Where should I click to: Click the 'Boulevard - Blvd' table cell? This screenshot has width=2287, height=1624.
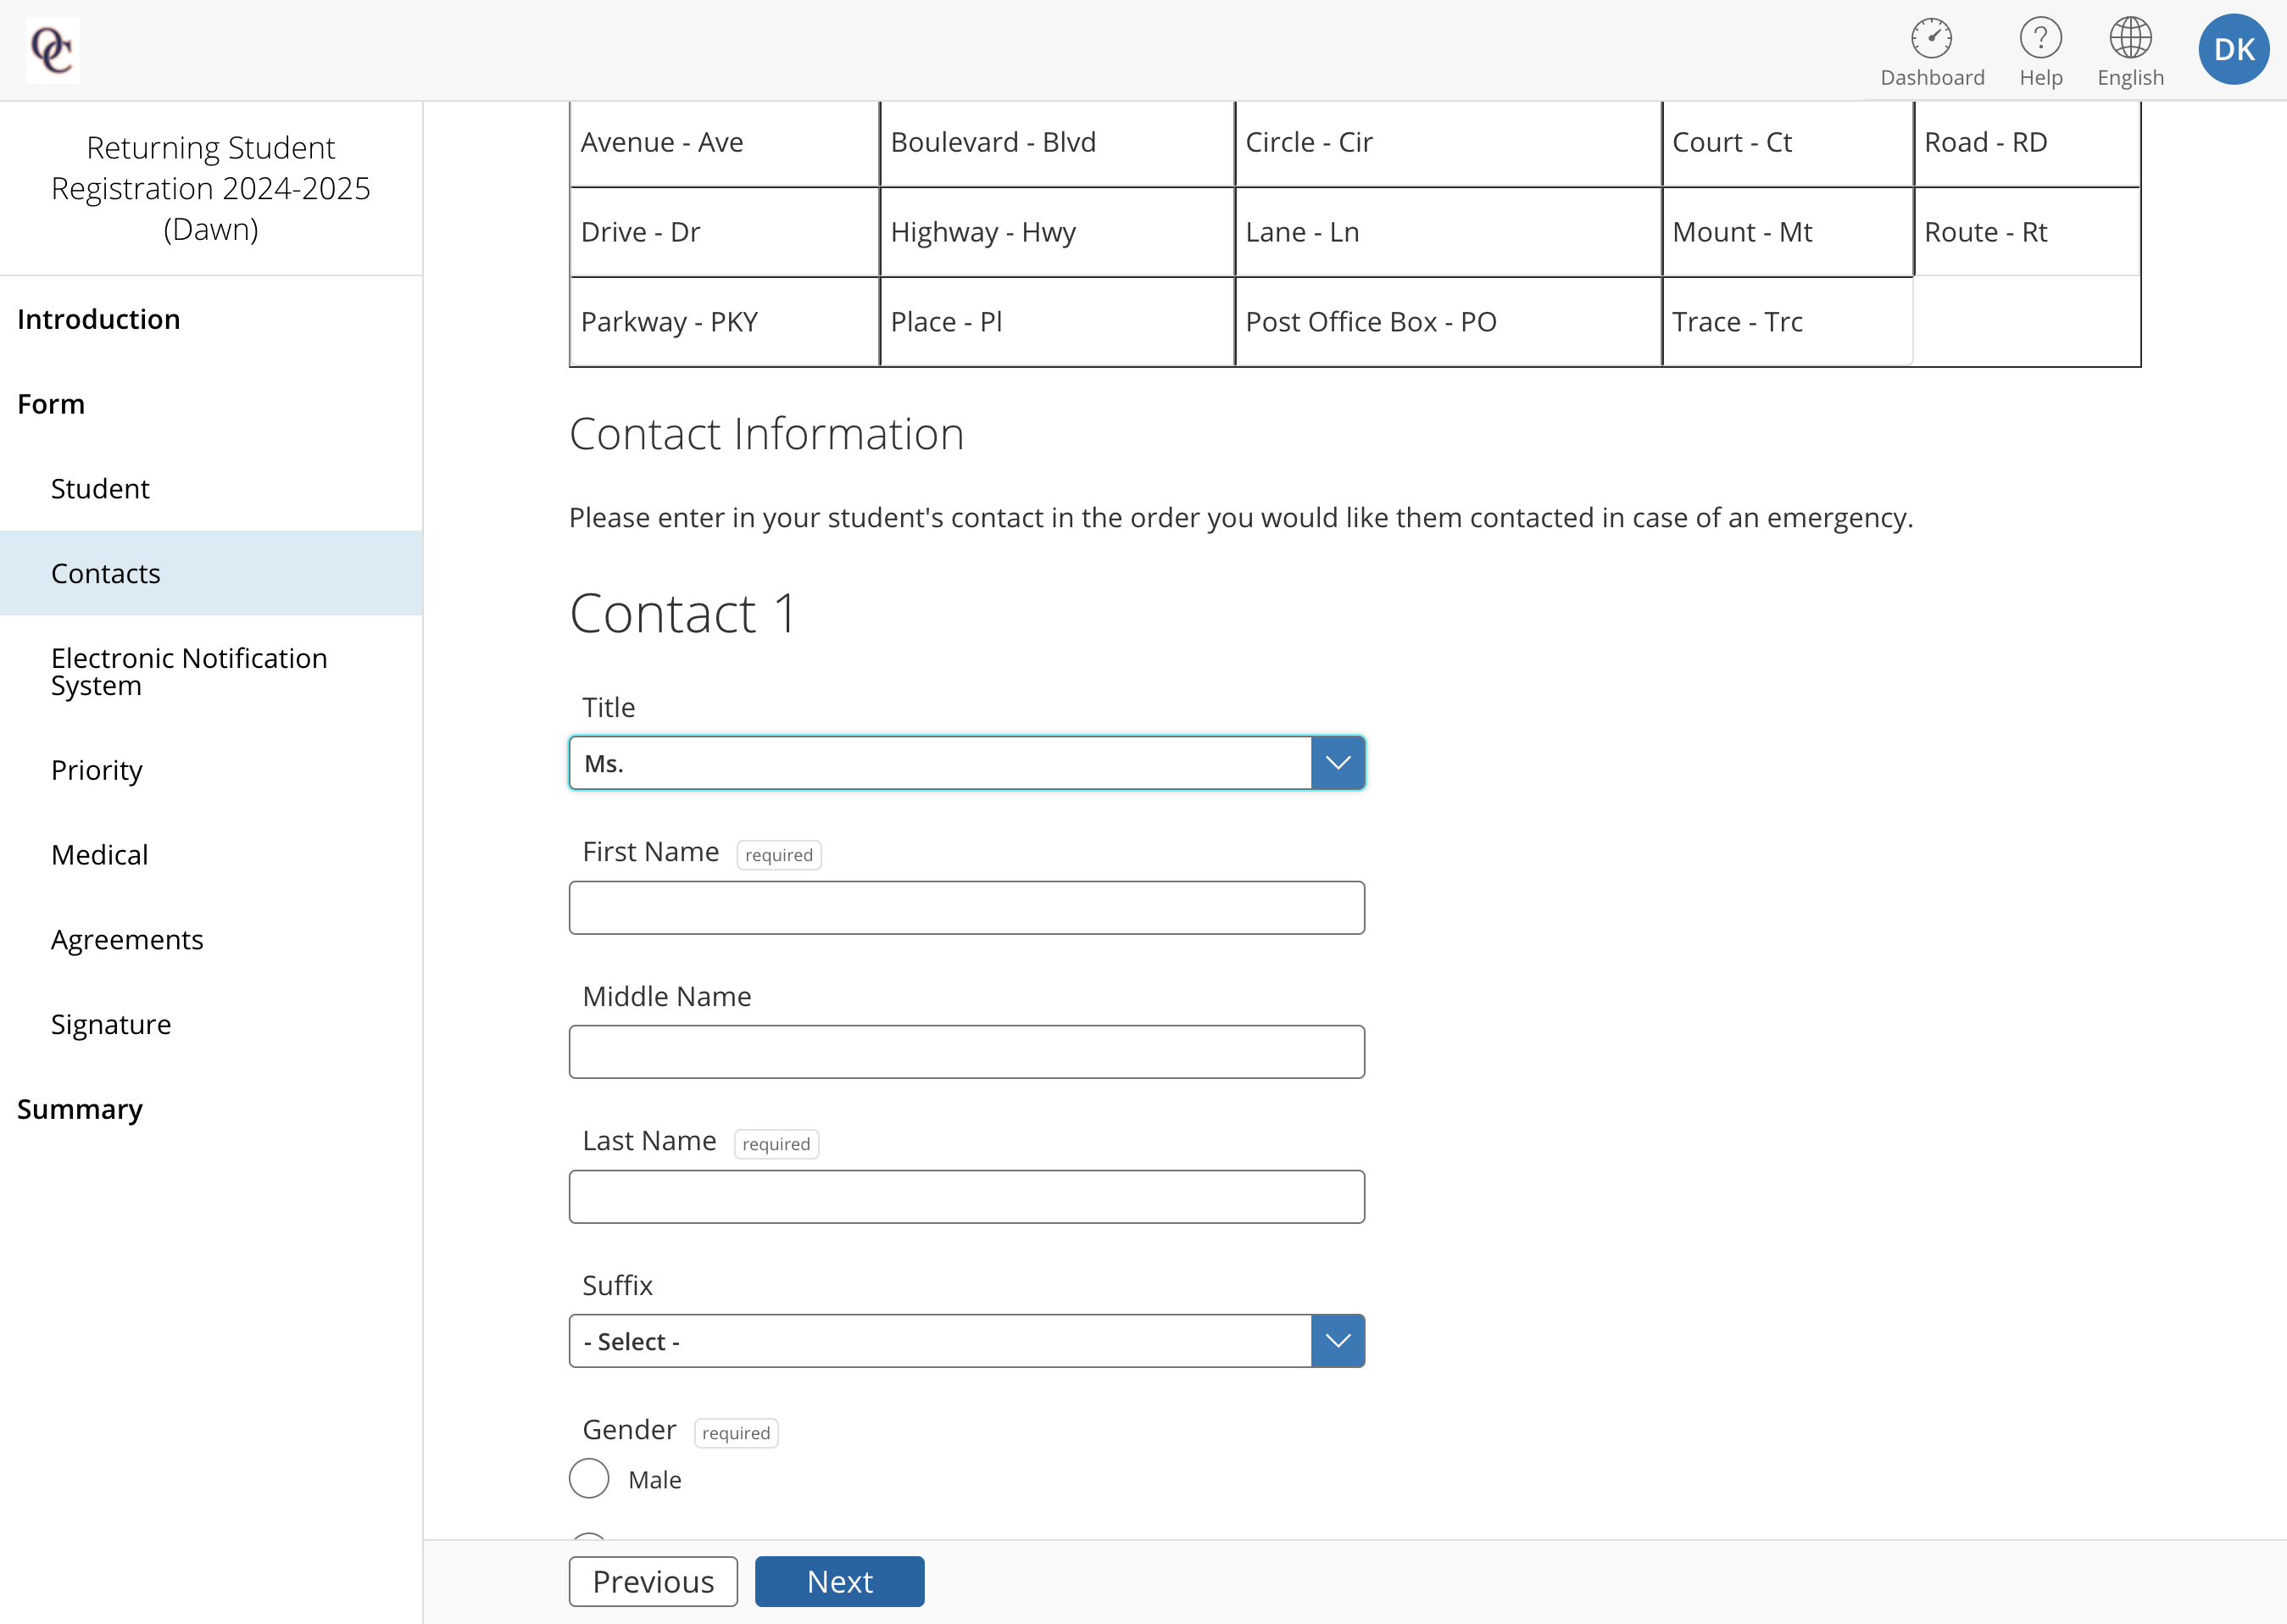1057,143
